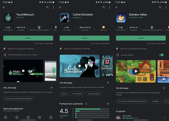
Task: Tap the Play Pass icon under Cultist Simulator
Action: point(61,49)
